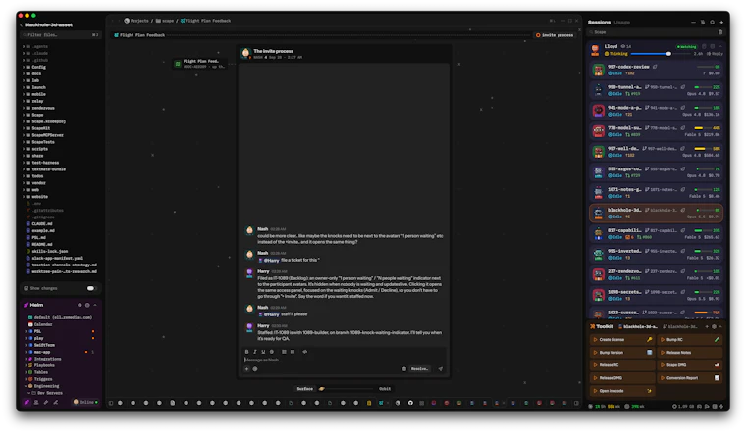
Task: Click the play icon on Release Notes
Action: coord(663,353)
